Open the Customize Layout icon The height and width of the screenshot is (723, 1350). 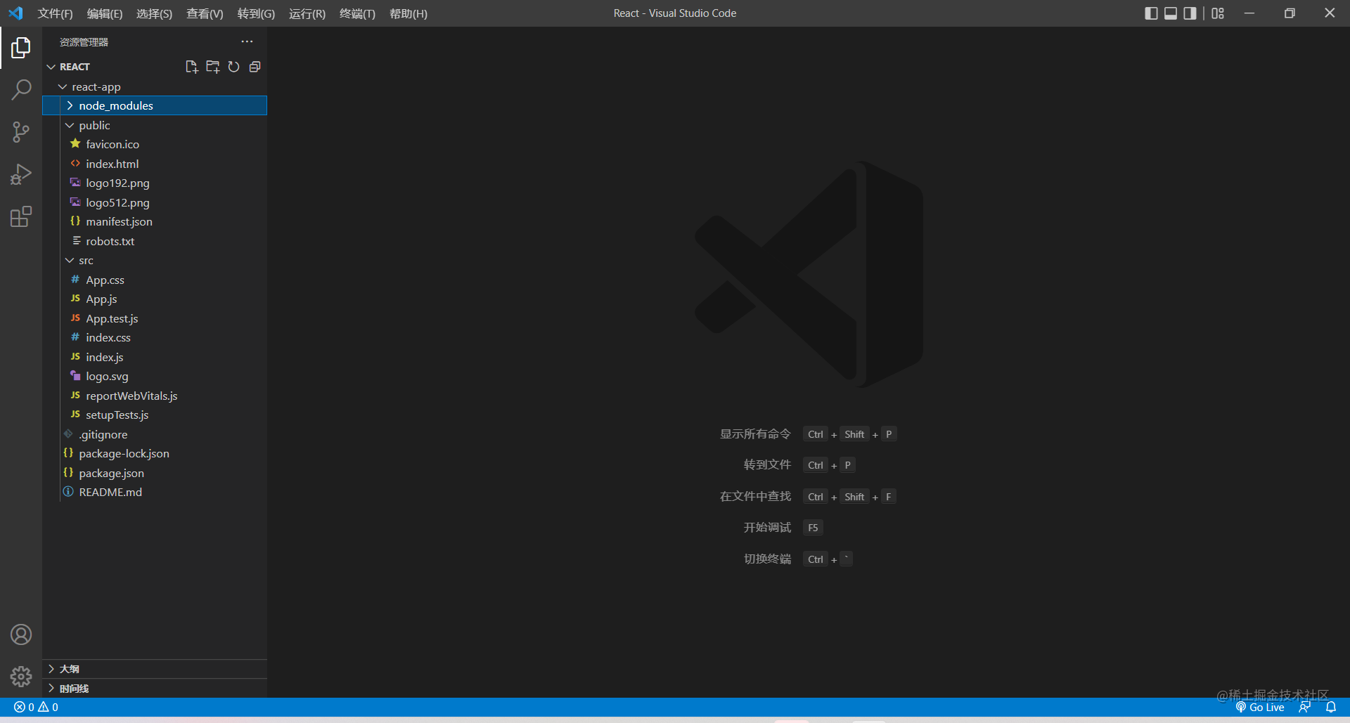coord(1218,13)
